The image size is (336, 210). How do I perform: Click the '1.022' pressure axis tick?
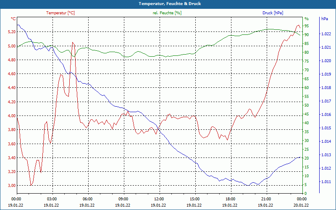(x=326, y=34)
